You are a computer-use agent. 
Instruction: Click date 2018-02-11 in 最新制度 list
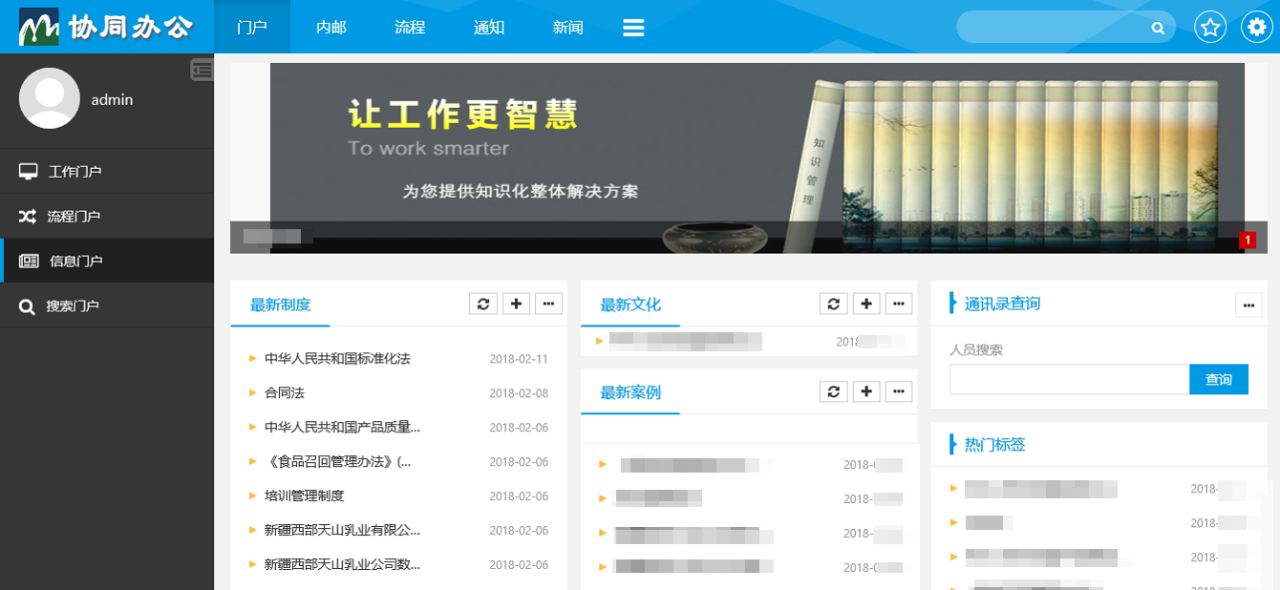(x=519, y=360)
